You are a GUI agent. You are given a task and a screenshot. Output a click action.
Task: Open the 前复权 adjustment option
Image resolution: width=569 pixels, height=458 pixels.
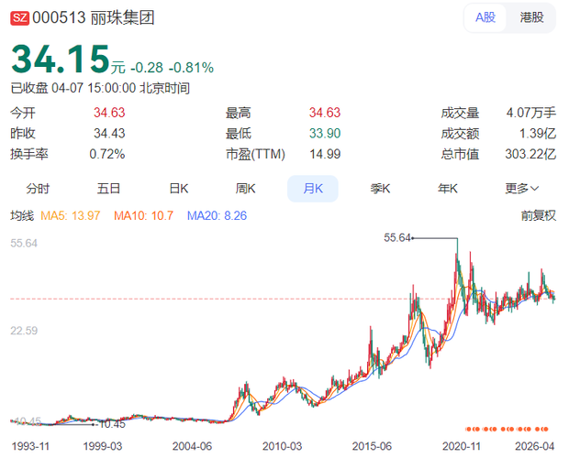pyautogui.click(x=538, y=216)
